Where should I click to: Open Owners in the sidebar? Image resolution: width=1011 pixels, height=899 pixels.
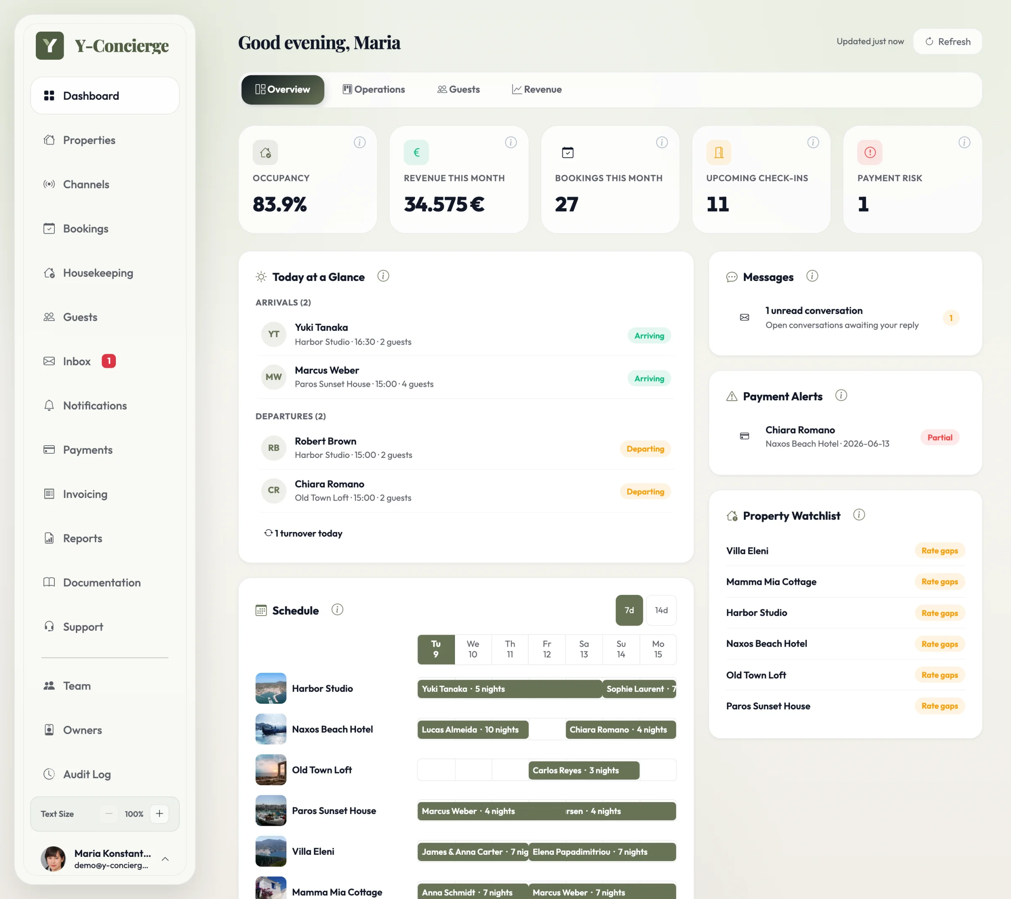coord(105,730)
